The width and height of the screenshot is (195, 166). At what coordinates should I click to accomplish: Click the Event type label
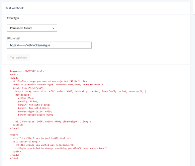point(13,18)
